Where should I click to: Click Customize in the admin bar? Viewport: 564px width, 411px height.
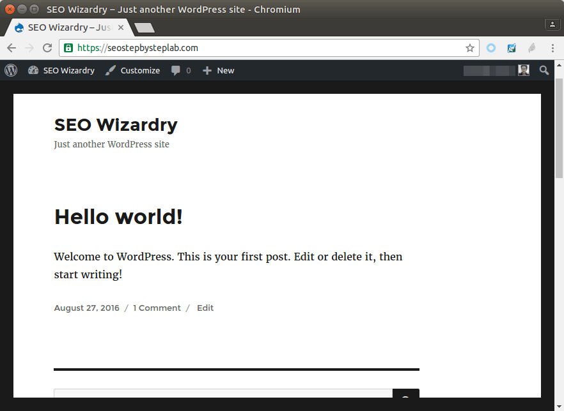133,70
